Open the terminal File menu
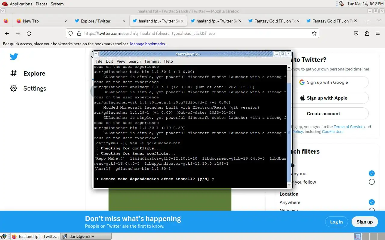This screenshot has height=240, width=385. [x=99, y=61]
